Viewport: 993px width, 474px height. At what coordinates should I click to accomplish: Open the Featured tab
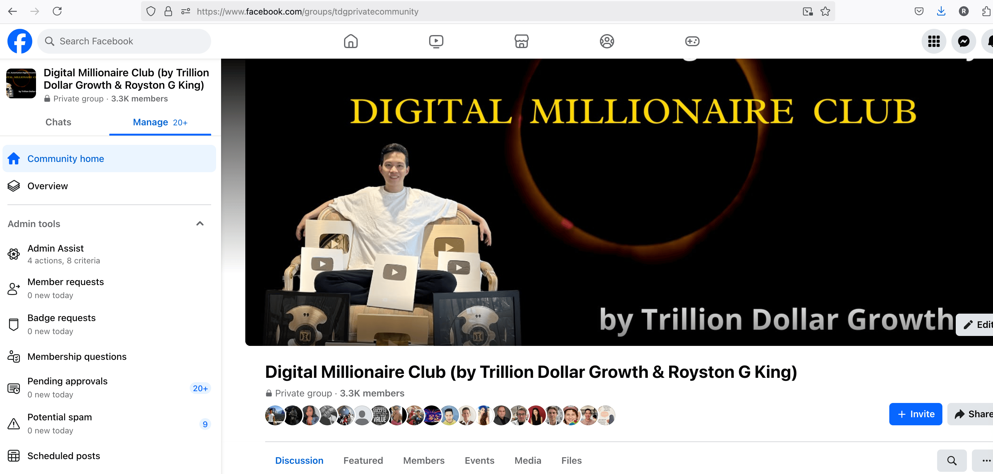[x=363, y=461]
